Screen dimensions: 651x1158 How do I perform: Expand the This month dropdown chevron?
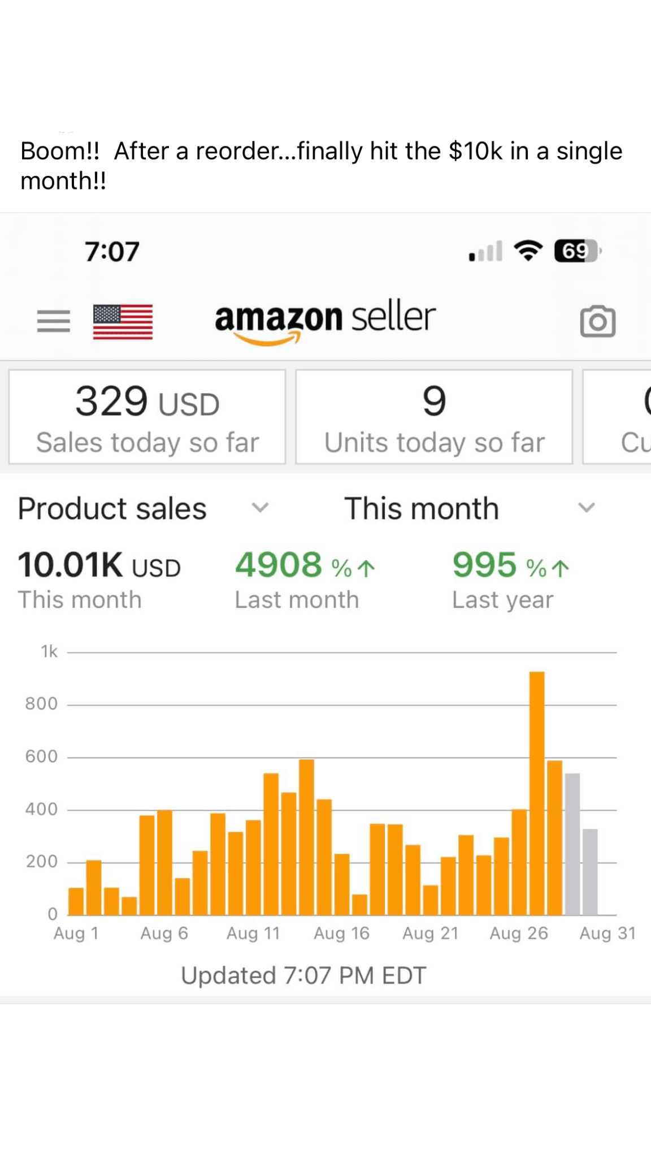[x=587, y=507]
